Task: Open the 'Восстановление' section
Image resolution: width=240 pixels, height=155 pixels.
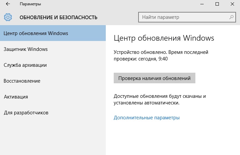Action: (22, 81)
